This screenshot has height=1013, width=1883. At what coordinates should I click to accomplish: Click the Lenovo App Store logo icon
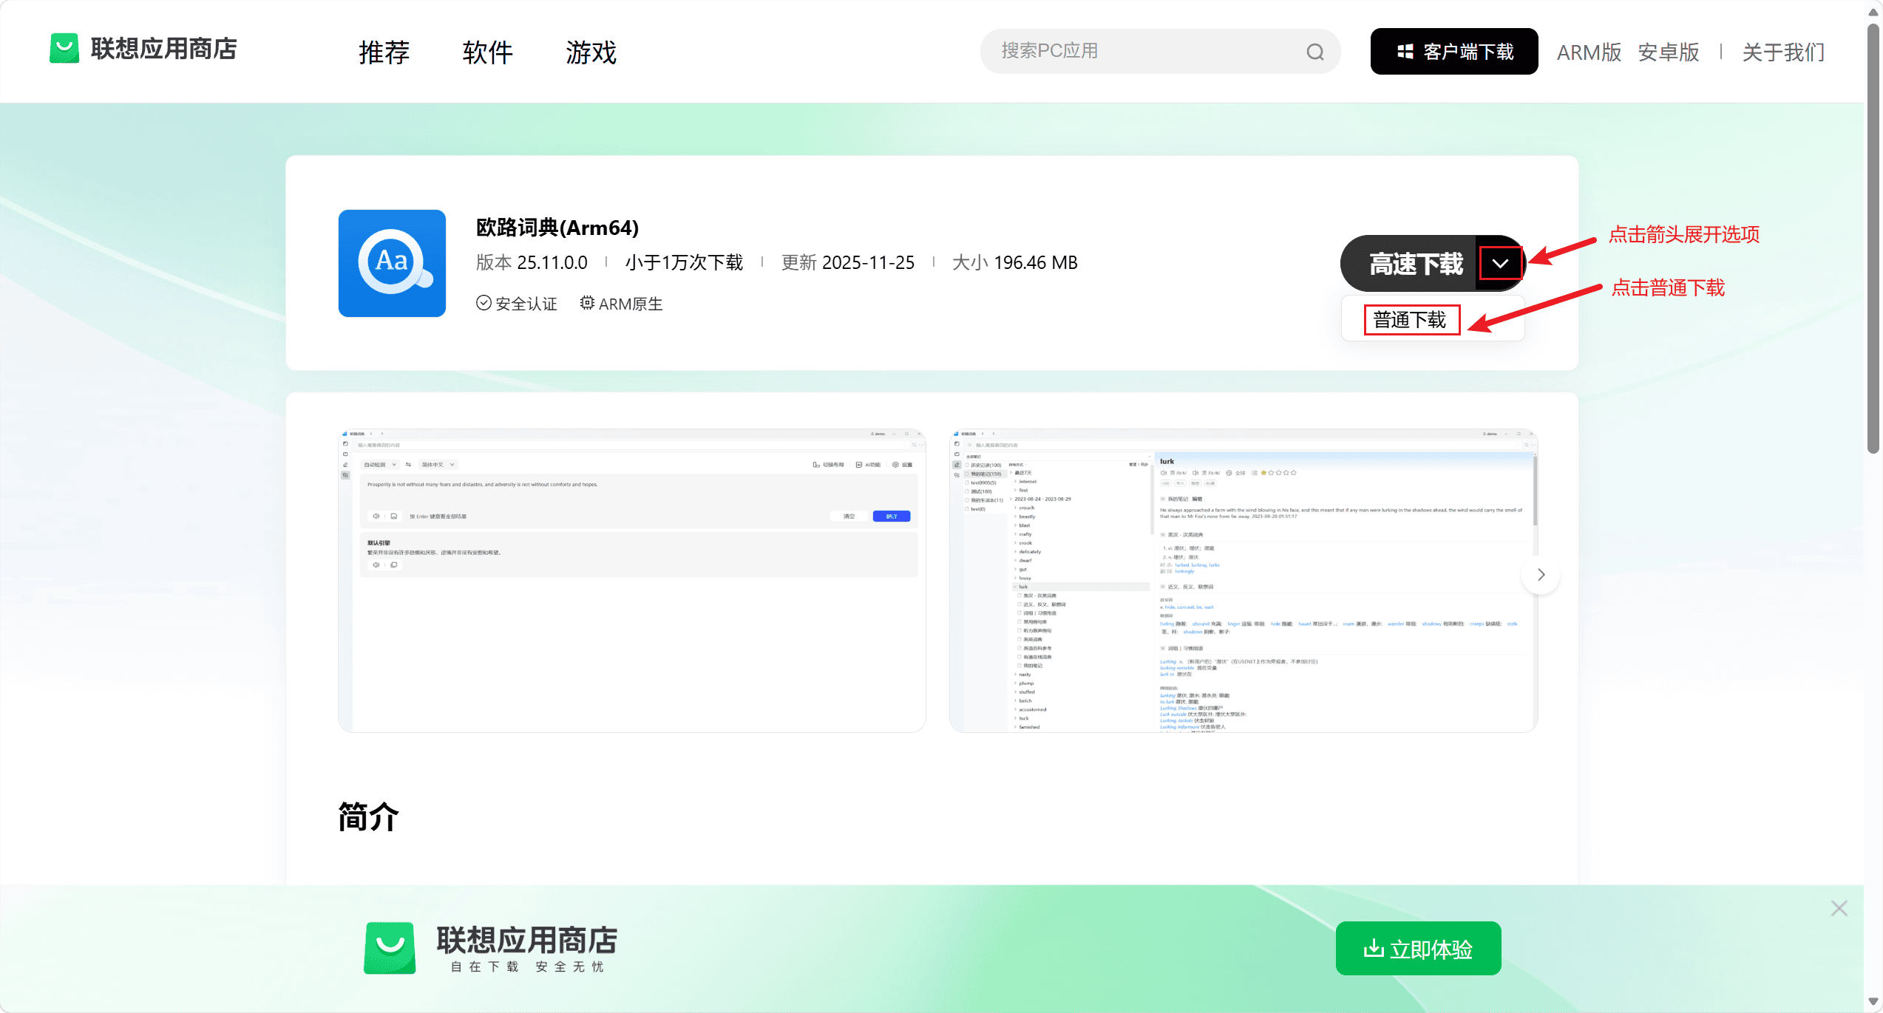64,49
